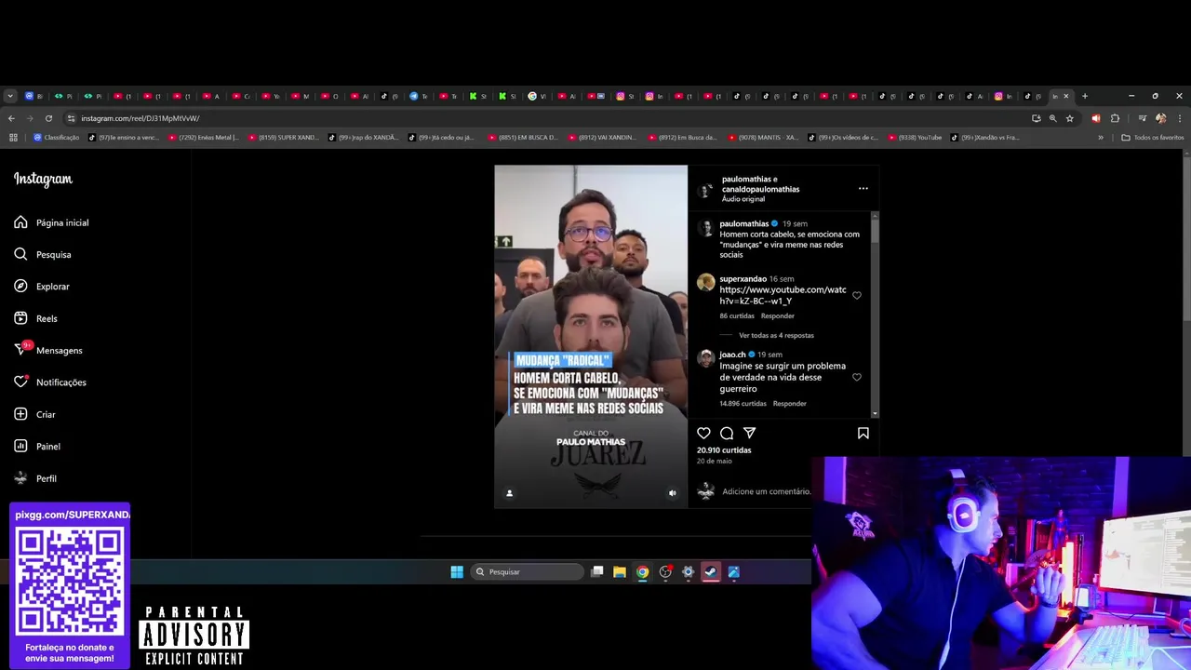Share the reel with the paper plane icon
The image size is (1191, 670).
(749, 433)
